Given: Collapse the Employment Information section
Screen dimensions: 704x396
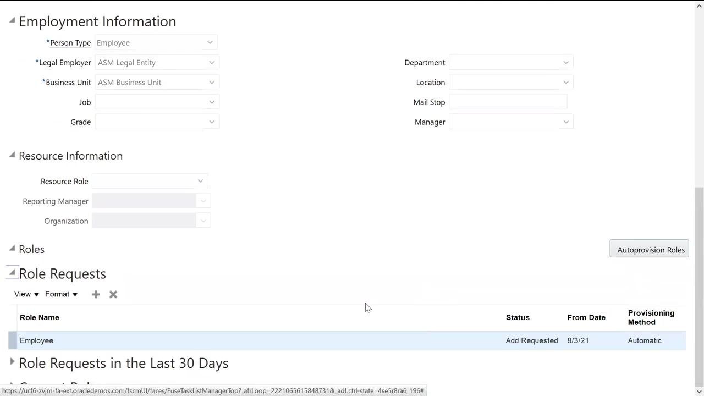Looking at the screenshot, I should (12, 20).
